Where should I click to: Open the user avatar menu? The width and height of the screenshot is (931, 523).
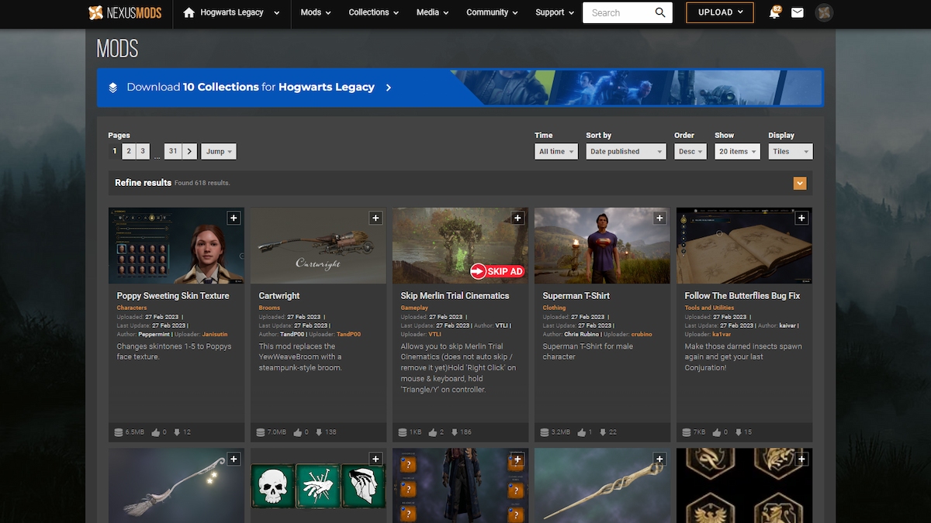[x=824, y=12]
